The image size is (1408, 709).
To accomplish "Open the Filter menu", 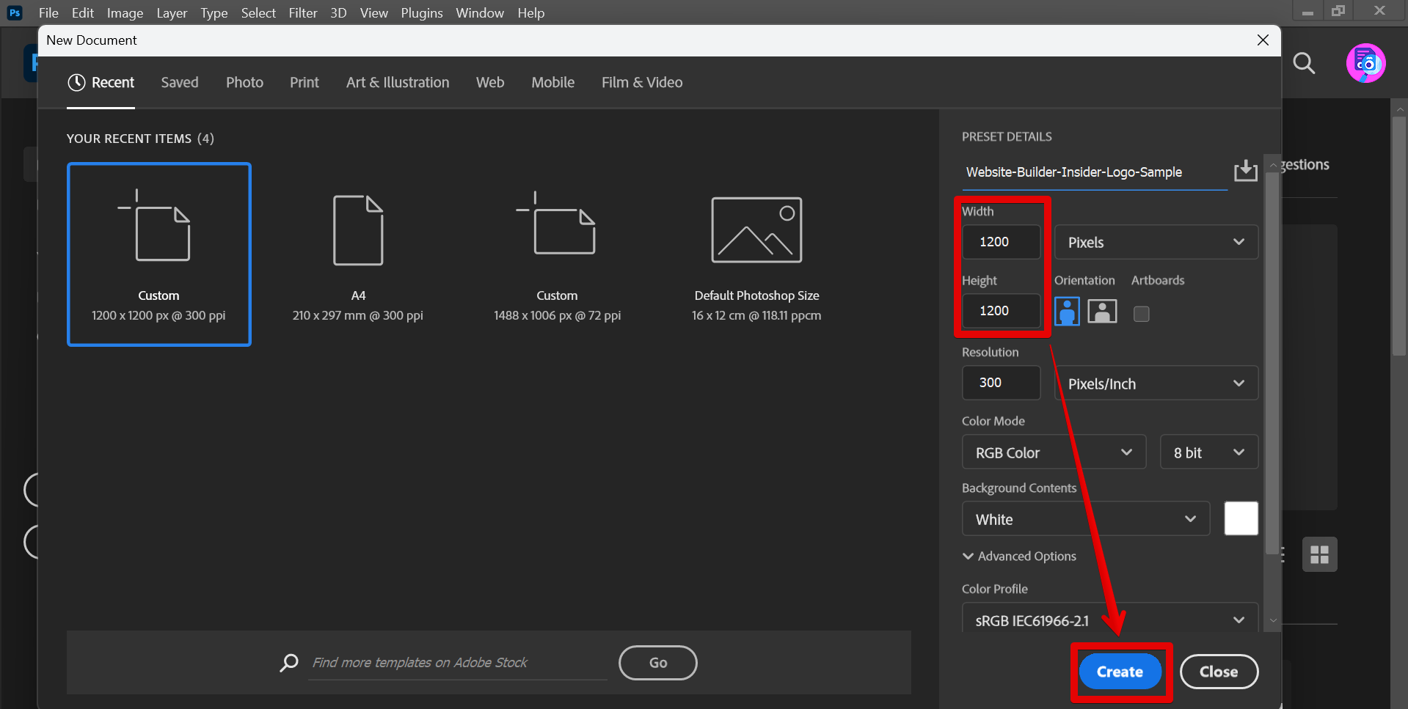I will point(302,13).
